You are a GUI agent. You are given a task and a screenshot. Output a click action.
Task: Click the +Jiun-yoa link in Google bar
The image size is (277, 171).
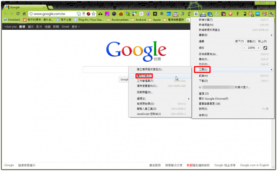[x=10, y=27]
